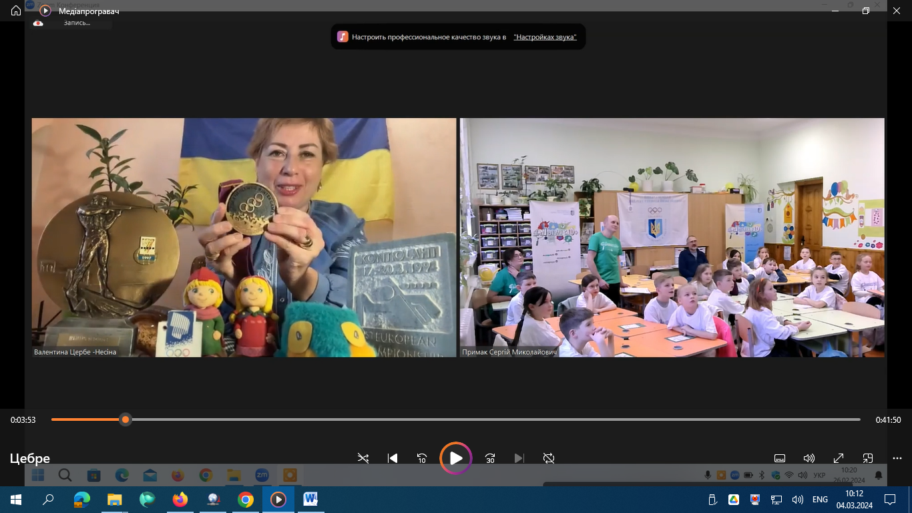Open the more options ellipsis menu
This screenshot has height=513, width=912.
coord(897,458)
